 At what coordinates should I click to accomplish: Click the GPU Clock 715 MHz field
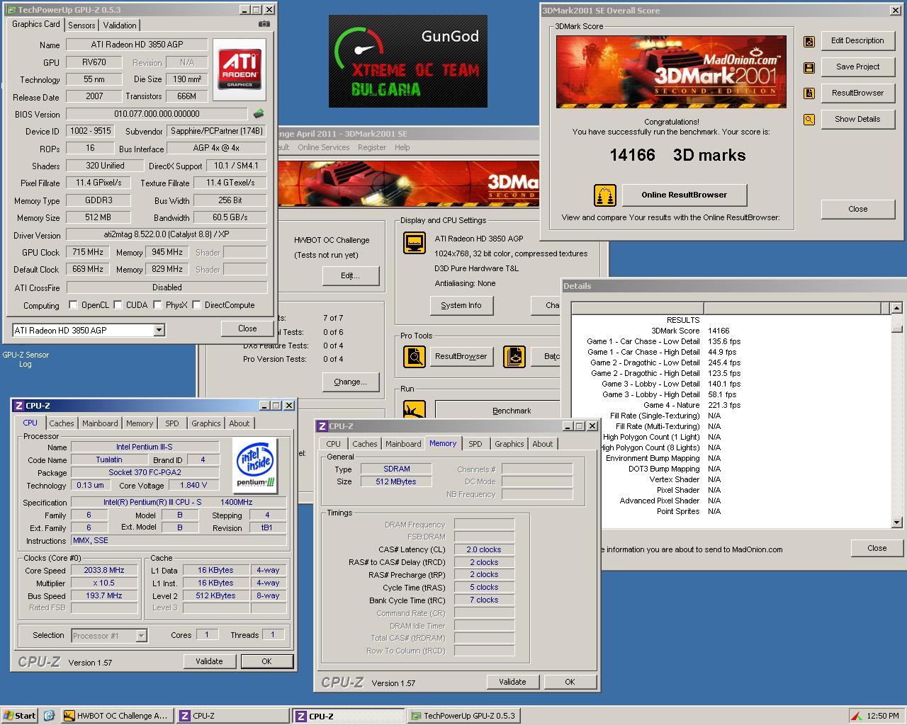89,252
